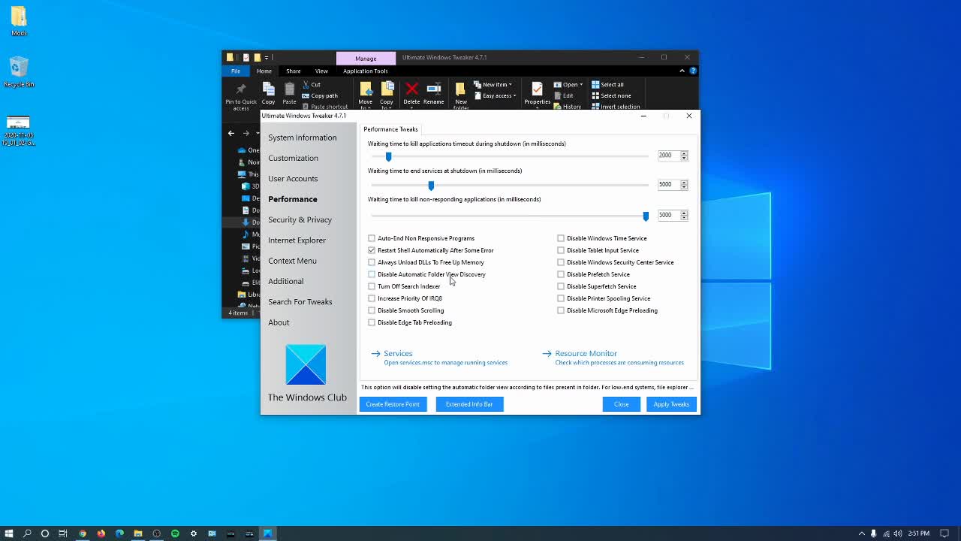The image size is (961, 541).
Task: Enable Always Unload DLLs To Free Up Memory
Action: tap(372, 262)
